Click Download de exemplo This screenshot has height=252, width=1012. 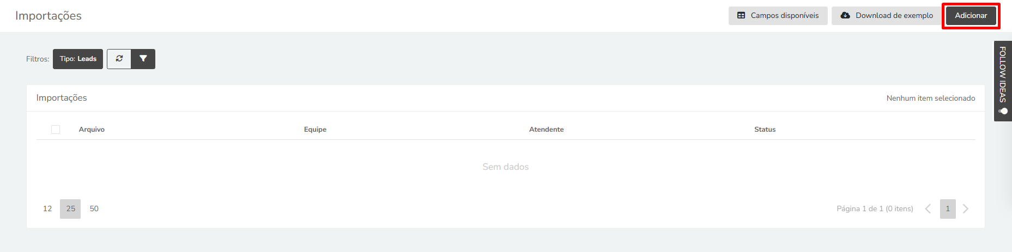coord(887,16)
